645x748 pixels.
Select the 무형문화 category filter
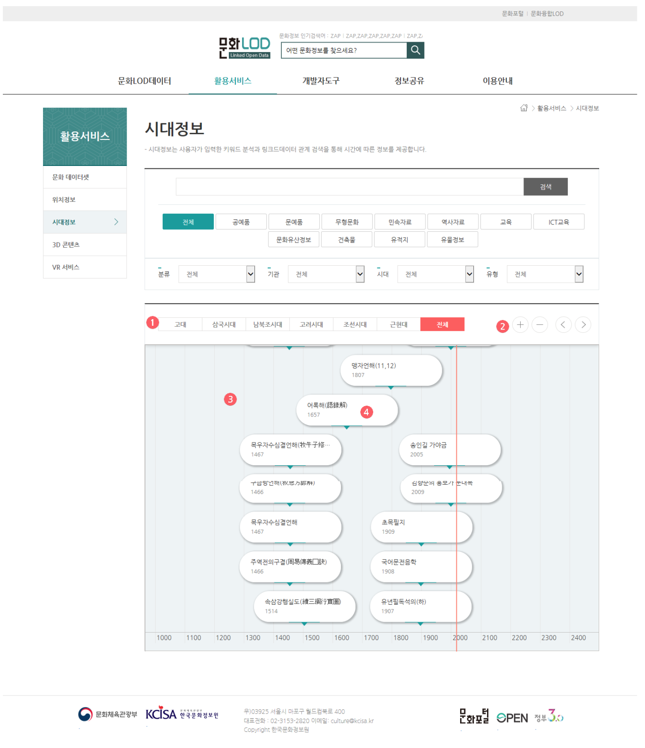coord(347,222)
